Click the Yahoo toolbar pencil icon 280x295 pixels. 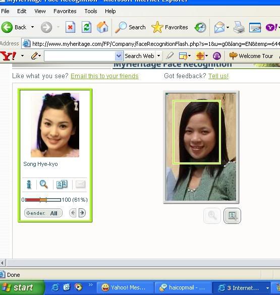point(34,56)
